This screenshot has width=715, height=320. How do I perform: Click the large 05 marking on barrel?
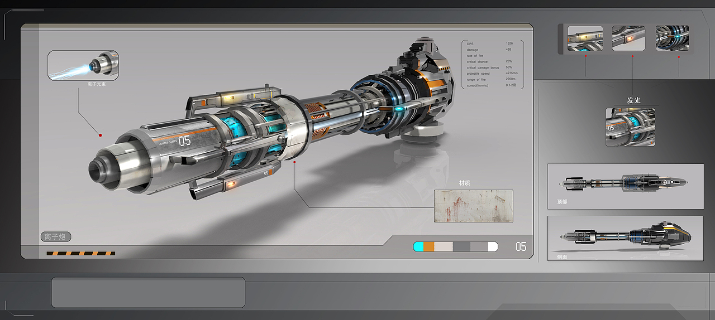click(184, 140)
